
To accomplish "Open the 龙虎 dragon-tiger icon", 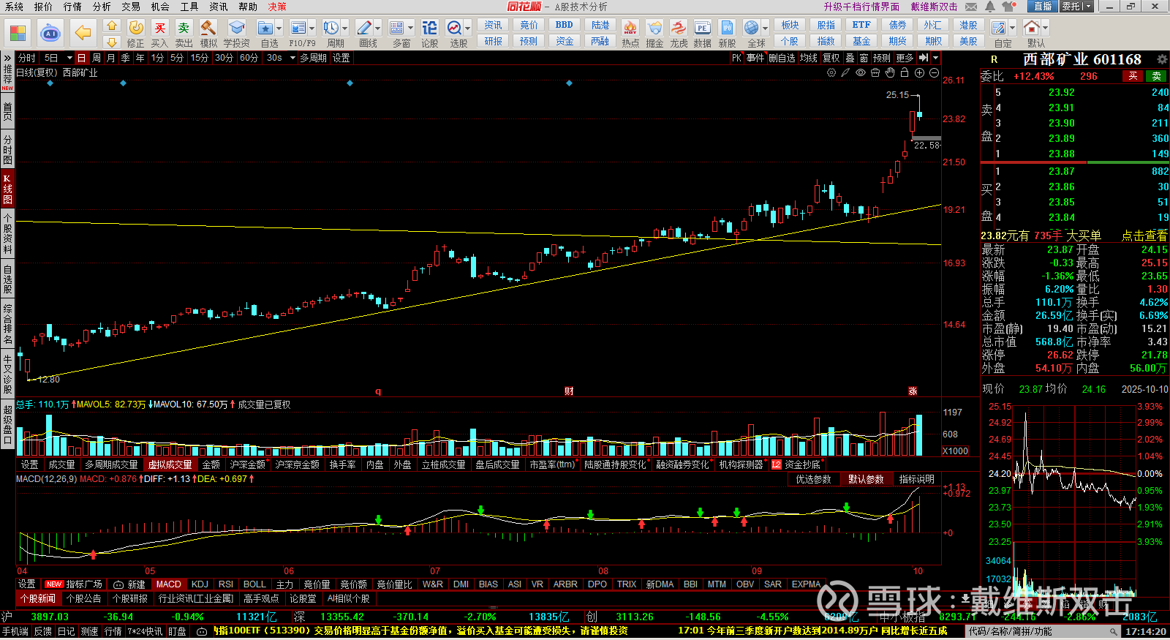I will tap(679, 33).
